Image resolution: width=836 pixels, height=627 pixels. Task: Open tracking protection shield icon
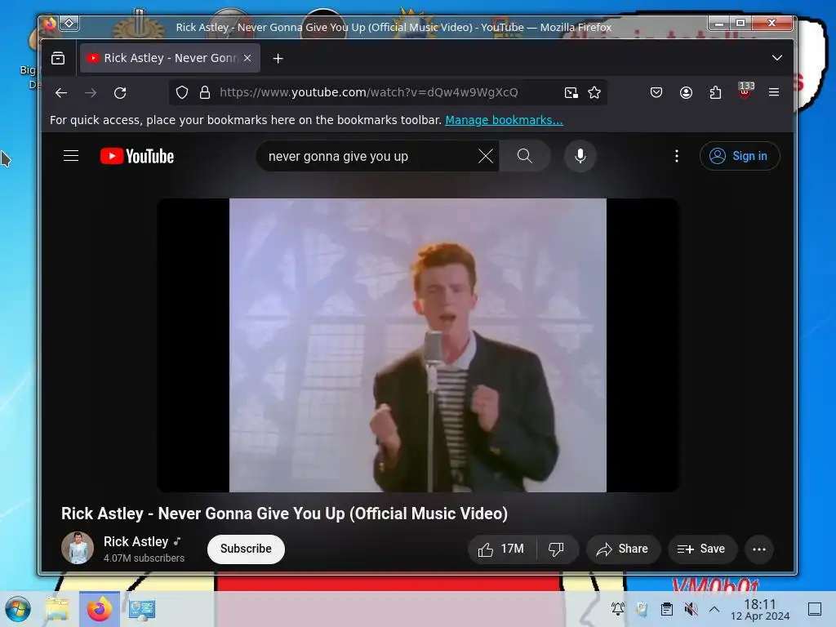(182, 92)
